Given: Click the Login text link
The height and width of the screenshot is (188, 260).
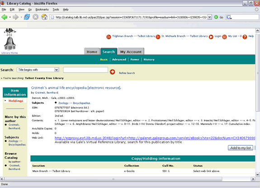Looking at the screenshot, I should [x=218, y=36].
